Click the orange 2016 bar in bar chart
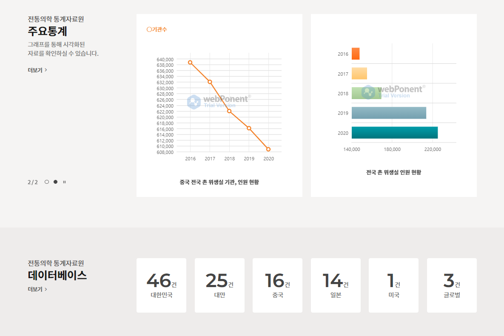Image resolution: width=504 pixels, height=336 pixels. [356, 54]
